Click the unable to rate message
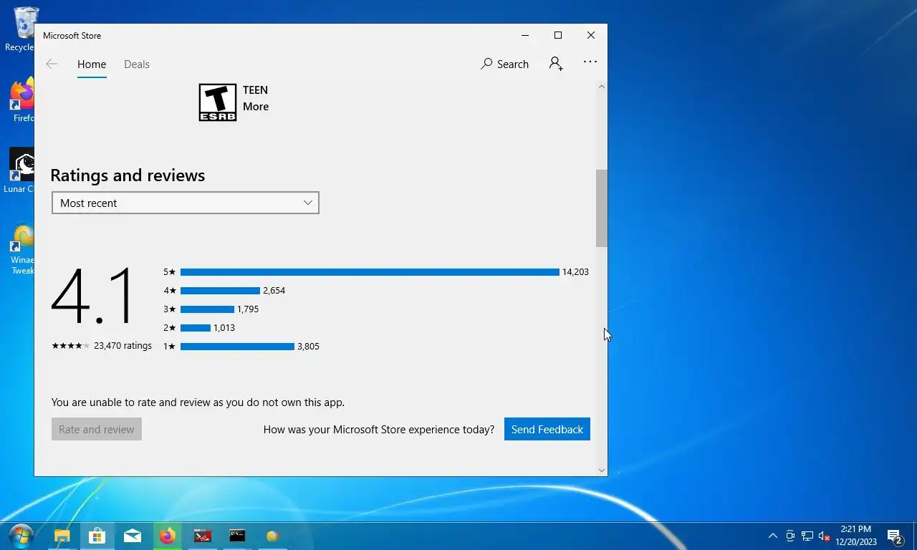Screen dimensions: 917x550 pyautogui.click(x=198, y=402)
